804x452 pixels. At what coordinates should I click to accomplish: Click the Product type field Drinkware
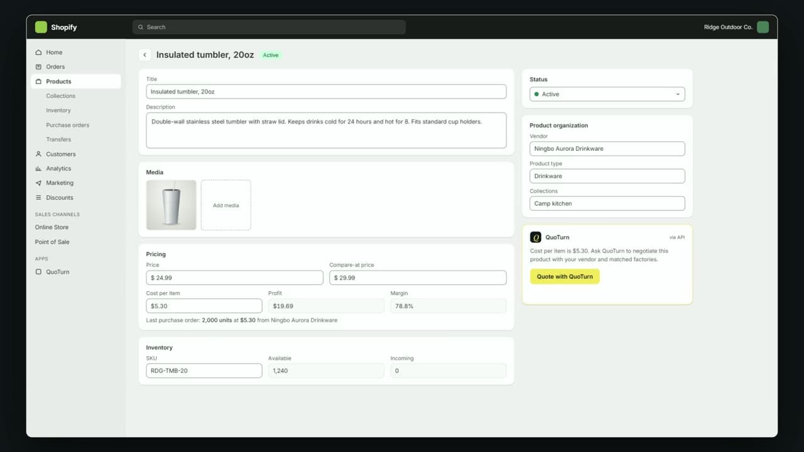[607, 176]
